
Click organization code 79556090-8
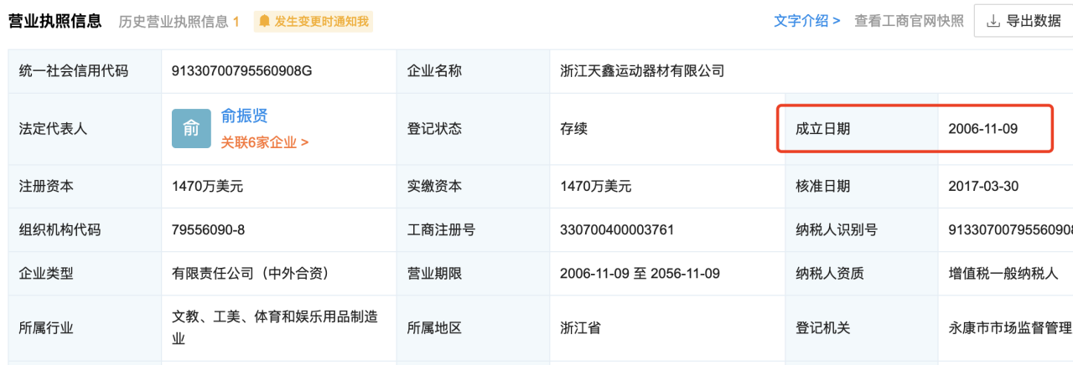click(x=208, y=229)
